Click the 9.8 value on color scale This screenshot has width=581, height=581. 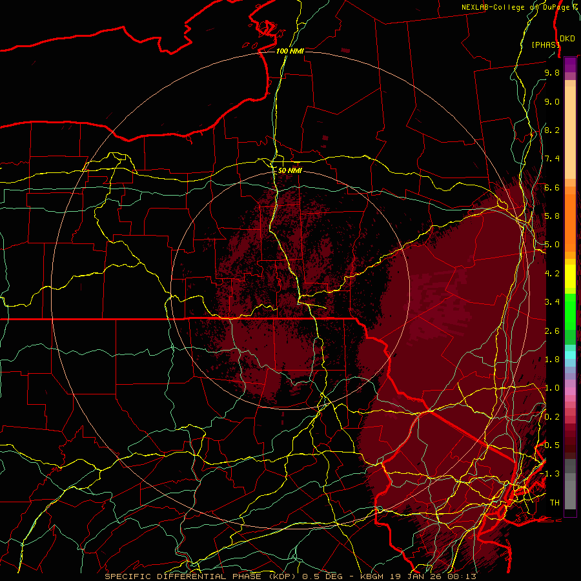tap(552, 72)
